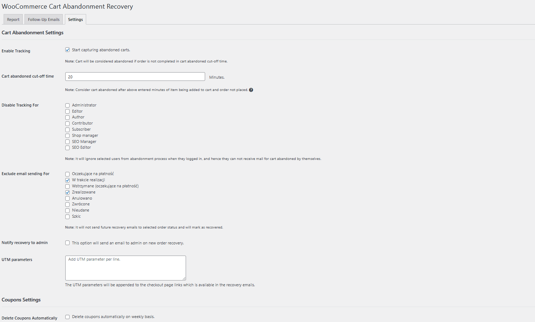Image resolution: width=535 pixels, height=322 pixels.
Task: Open the help tooltip next to cut-off time note
Action: (251, 90)
